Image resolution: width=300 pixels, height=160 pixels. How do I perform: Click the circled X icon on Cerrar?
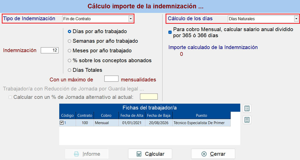[204, 154]
